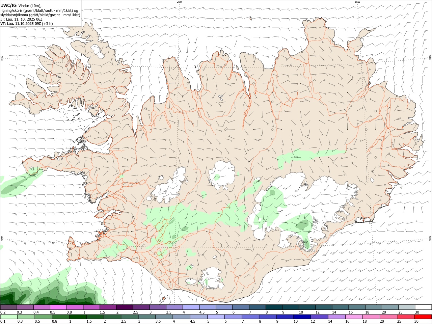Viewport: 432px width, 324px height.
Task: Choose the pale green 0.1 swatch in lower legend row
Action: point(9,317)
